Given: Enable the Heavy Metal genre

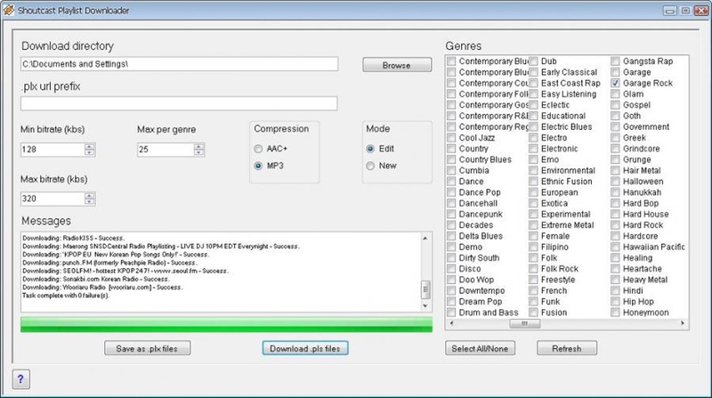Looking at the screenshot, I should tap(615, 280).
